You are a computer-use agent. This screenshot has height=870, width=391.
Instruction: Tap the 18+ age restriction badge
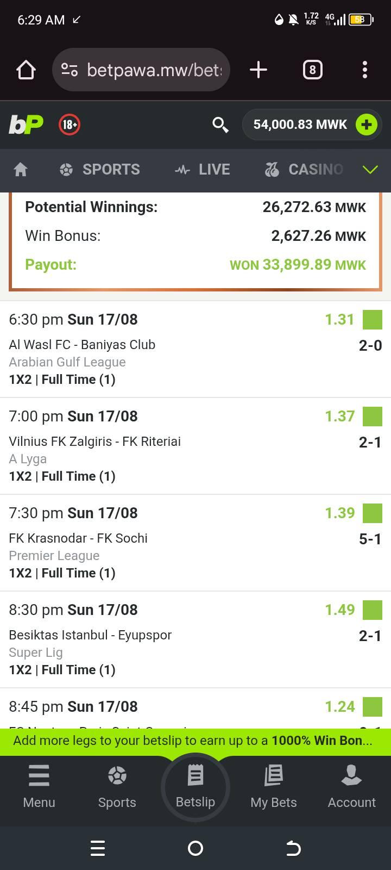point(70,125)
